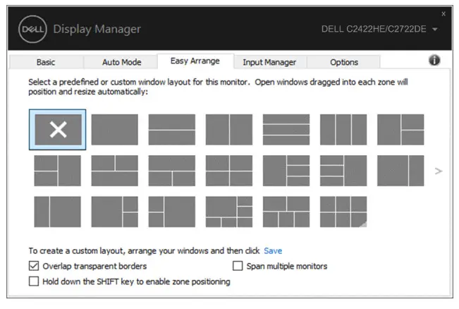459x309 pixels.
Task: Click the Save custom layout link
Action: (273, 250)
